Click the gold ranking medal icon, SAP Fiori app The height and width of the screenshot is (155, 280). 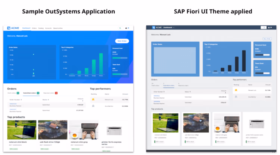236,90
